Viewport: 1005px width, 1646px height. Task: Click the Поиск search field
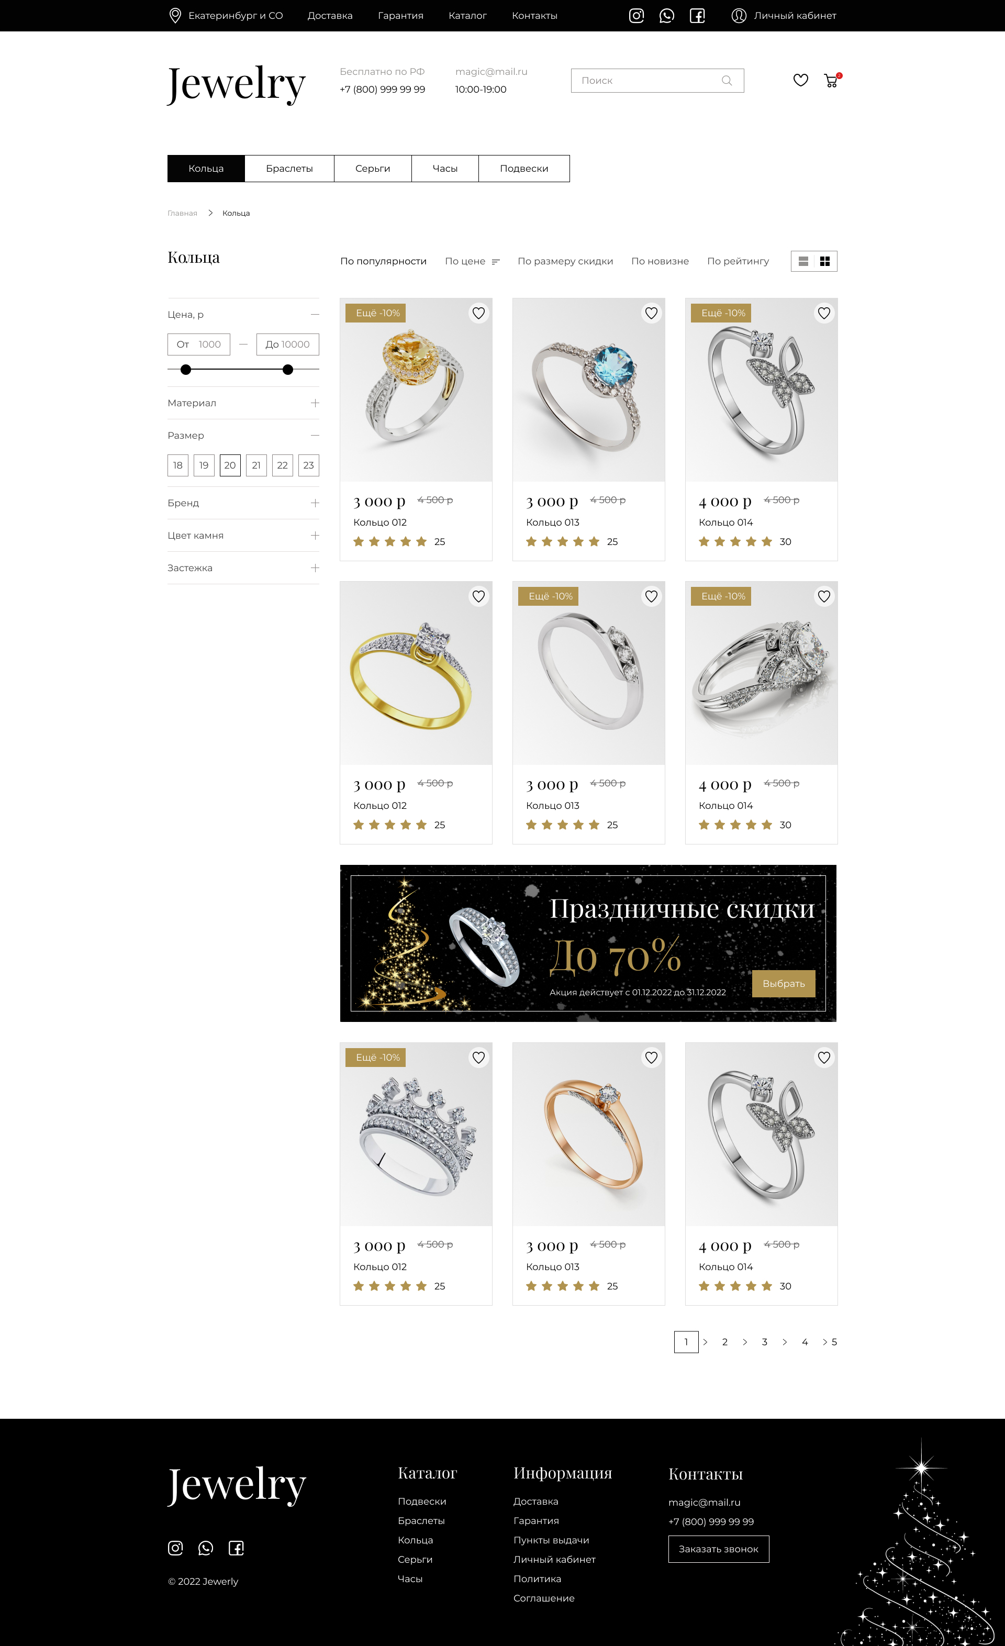pos(657,81)
